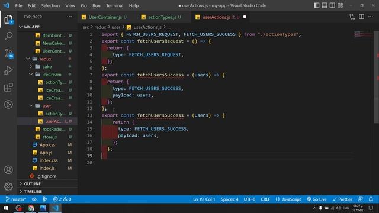Open the Go menu
Screen dimensions: 379x213
(x=83, y=5)
